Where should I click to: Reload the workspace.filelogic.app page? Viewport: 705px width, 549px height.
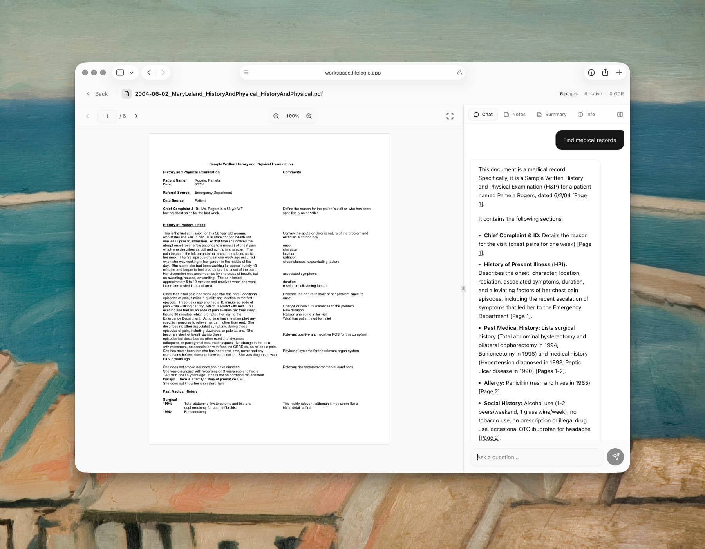click(x=459, y=73)
